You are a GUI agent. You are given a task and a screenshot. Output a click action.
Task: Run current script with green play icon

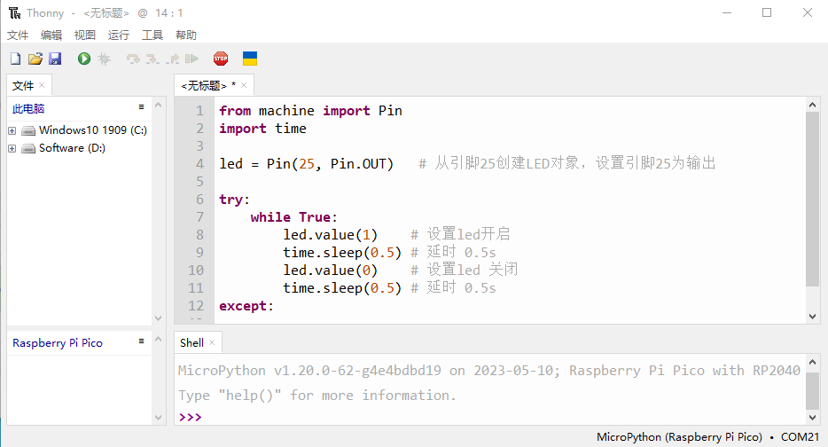click(x=84, y=59)
